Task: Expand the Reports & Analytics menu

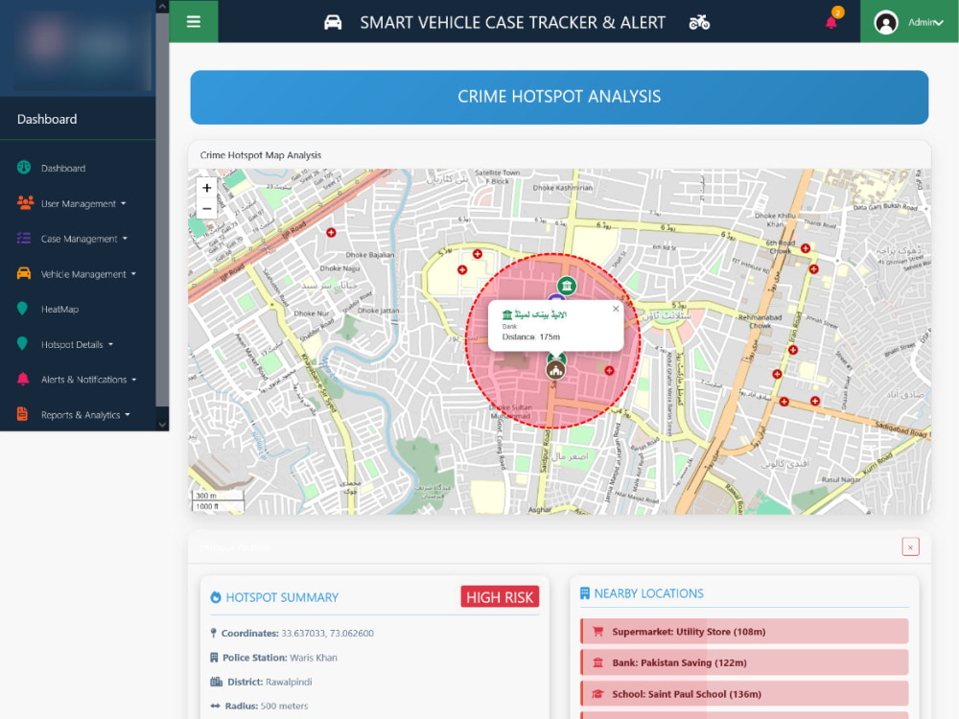Action: coord(85,415)
